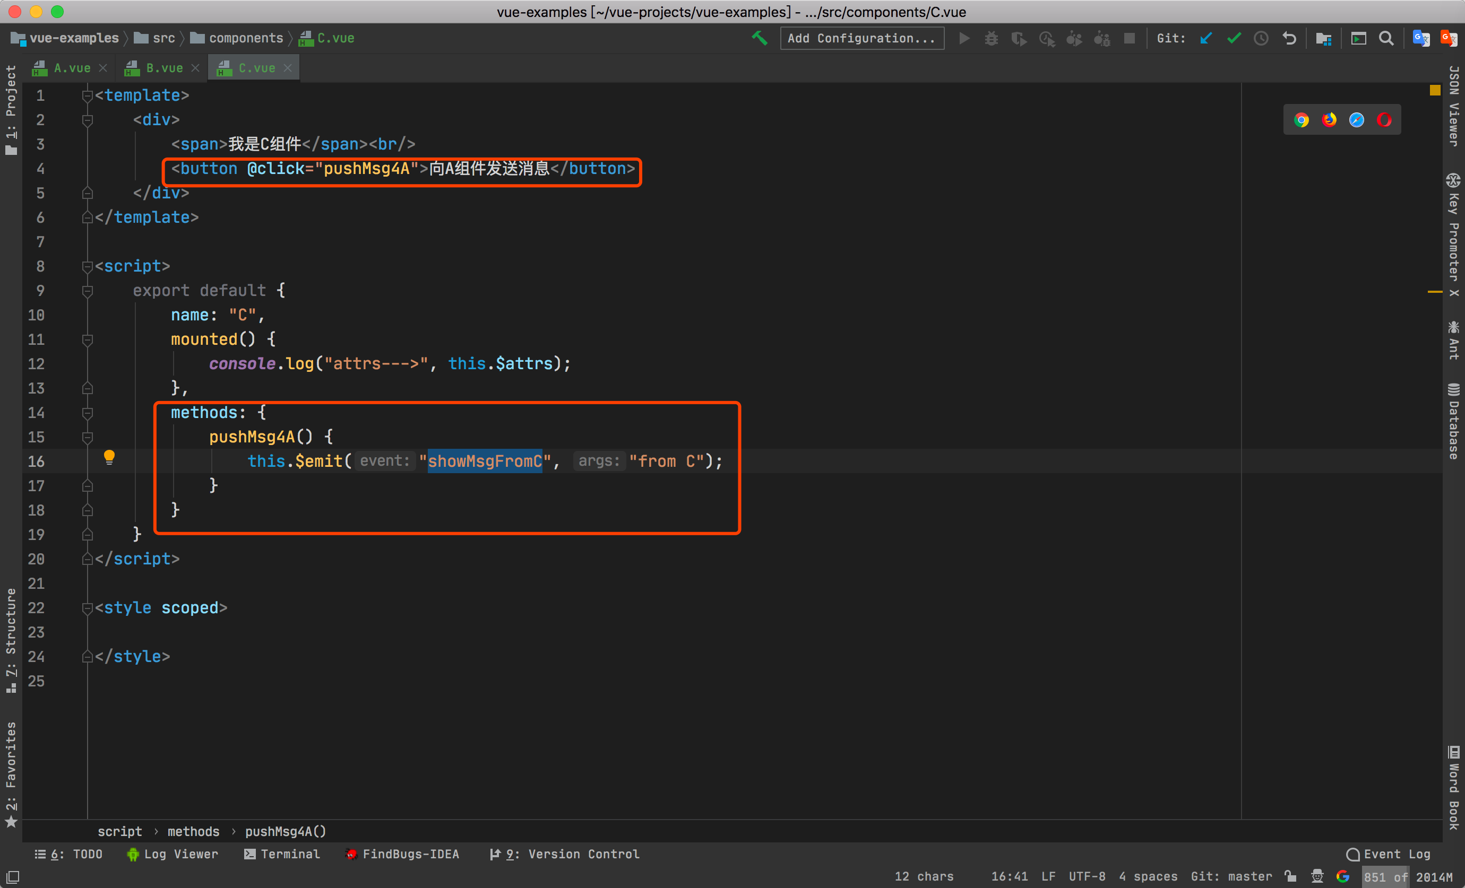1465x888 pixels.
Task: Collapse style scoped fold on line 22
Action: pos(88,608)
